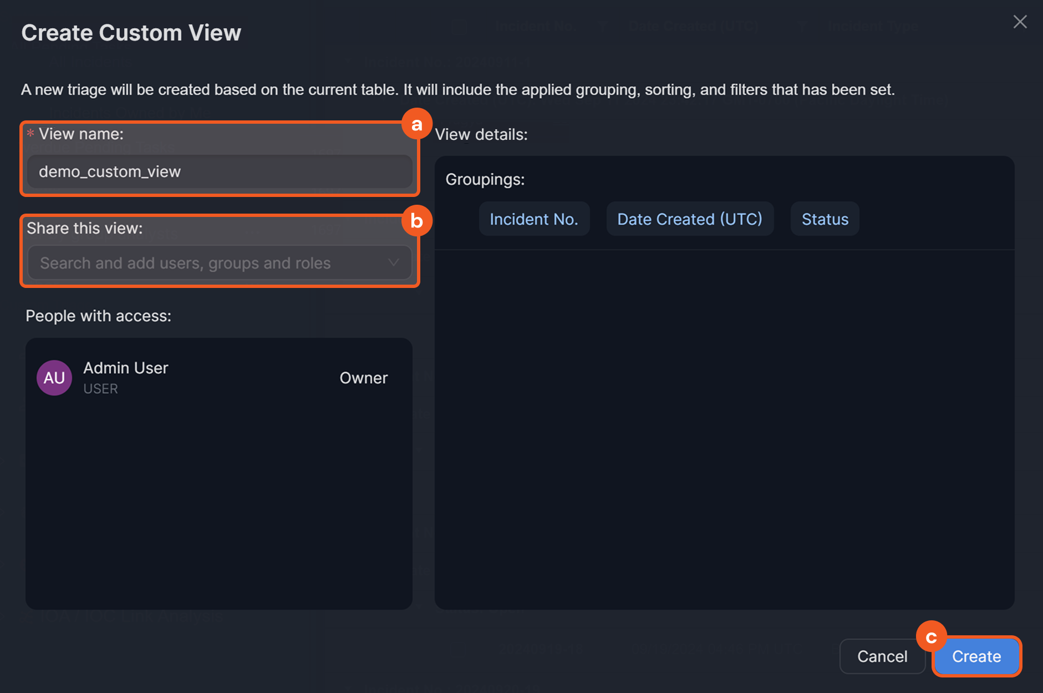The image size is (1043, 693).
Task: Click the View details heading
Action: tap(481, 134)
